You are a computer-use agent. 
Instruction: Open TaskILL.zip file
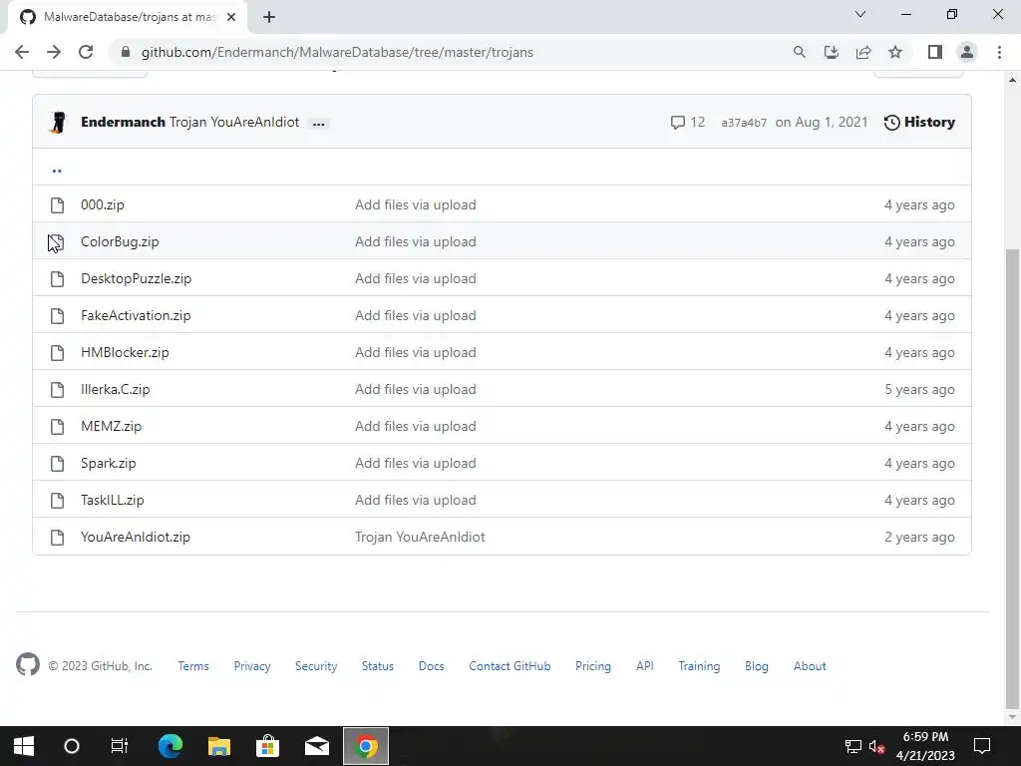[112, 501]
